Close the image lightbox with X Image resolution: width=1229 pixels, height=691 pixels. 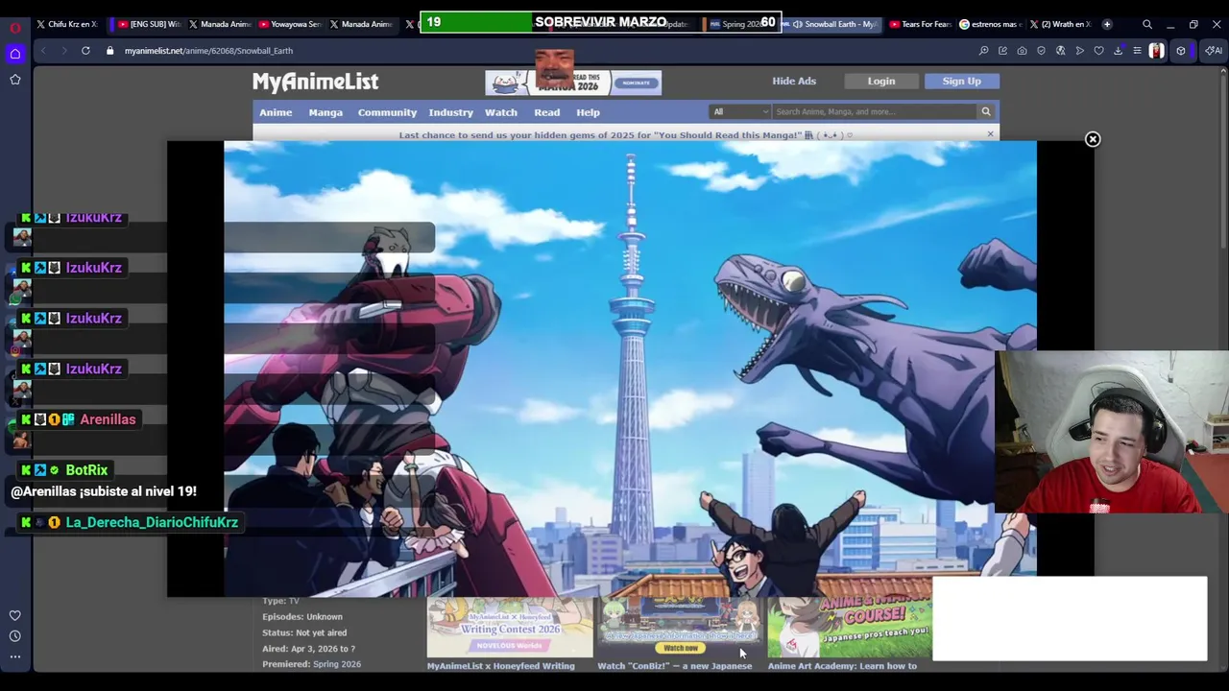coord(1092,139)
